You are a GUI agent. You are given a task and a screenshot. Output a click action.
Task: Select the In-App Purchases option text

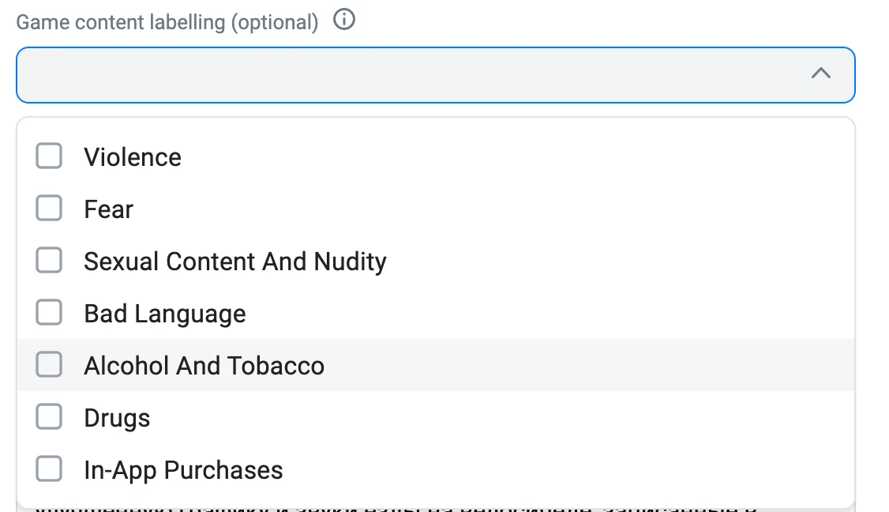183,471
